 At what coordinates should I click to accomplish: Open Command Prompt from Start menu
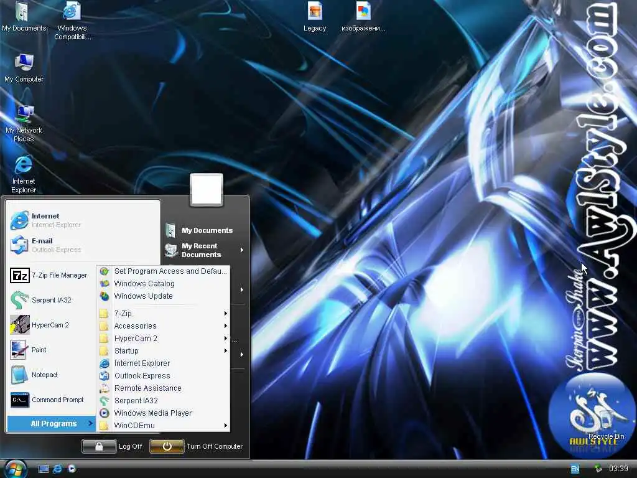47,400
